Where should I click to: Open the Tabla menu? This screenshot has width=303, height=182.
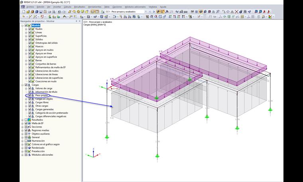pos(107,7)
